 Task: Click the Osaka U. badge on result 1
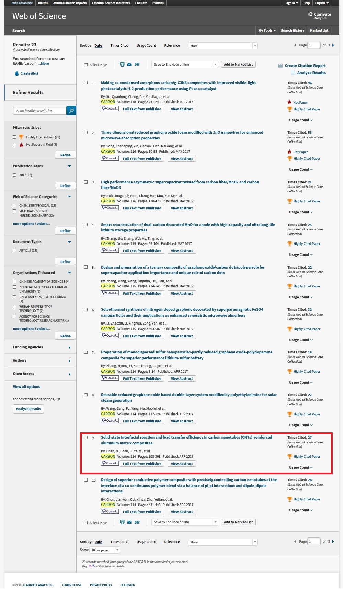(110, 109)
